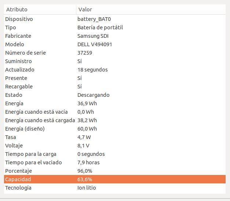The width and height of the screenshot is (230, 201).
Task: Click the value 63,6%
Action: 85,179
